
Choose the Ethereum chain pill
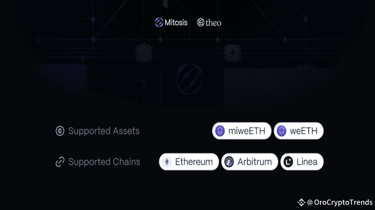tap(189, 162)
